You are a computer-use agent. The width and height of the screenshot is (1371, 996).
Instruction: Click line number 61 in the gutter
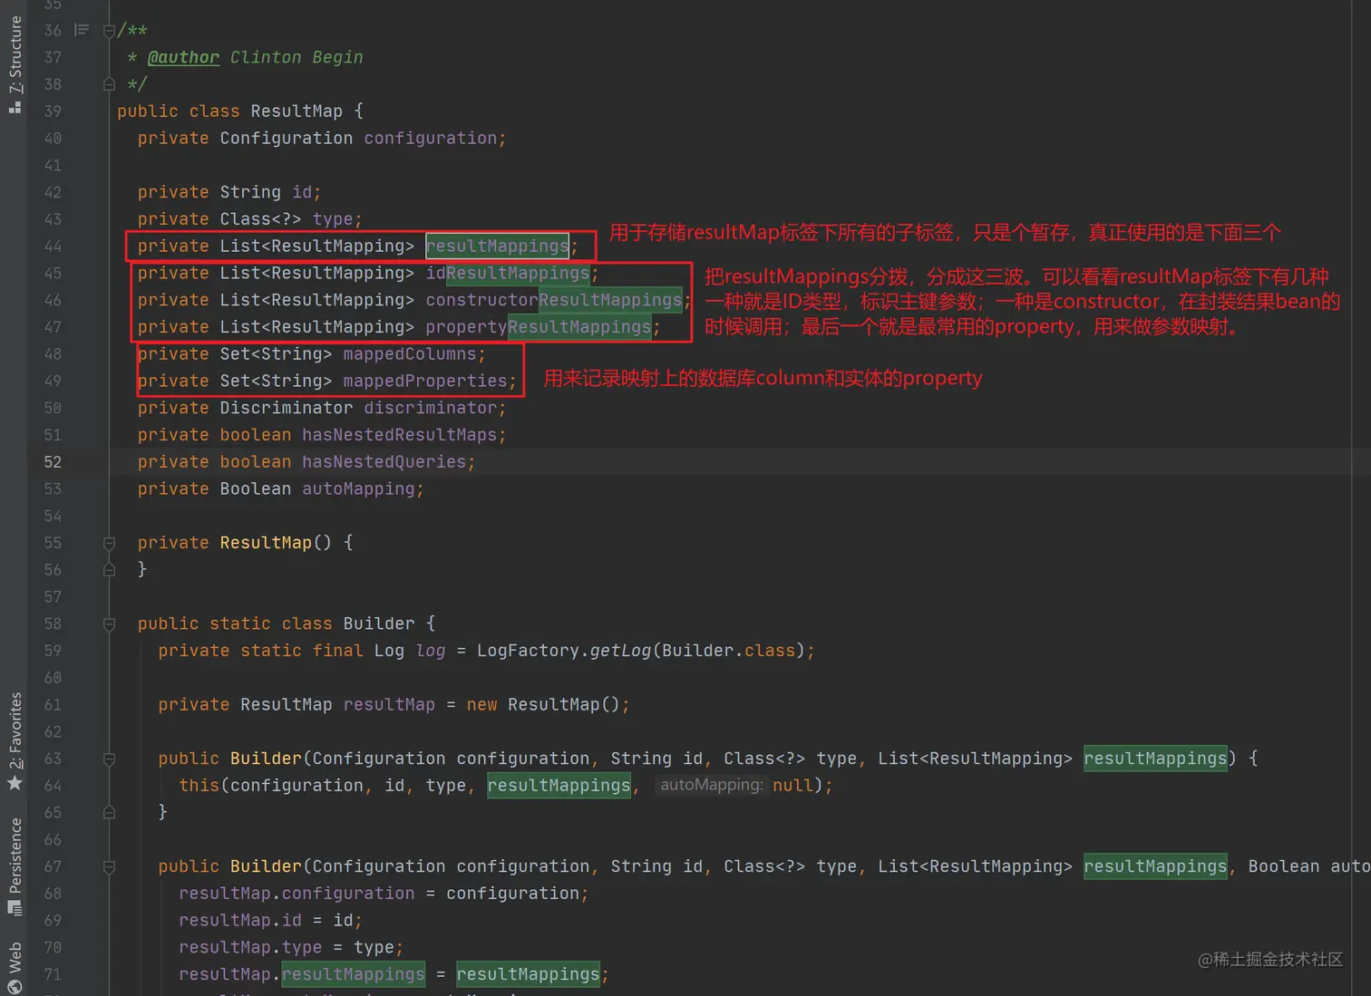click(x=53, y=704)
